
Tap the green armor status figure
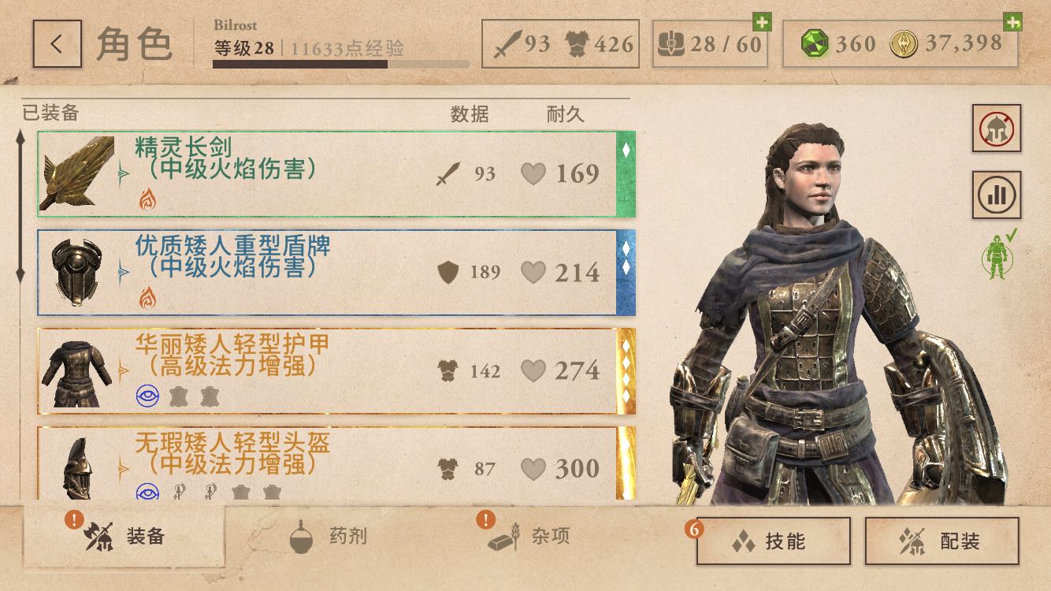tap(997, 255)
